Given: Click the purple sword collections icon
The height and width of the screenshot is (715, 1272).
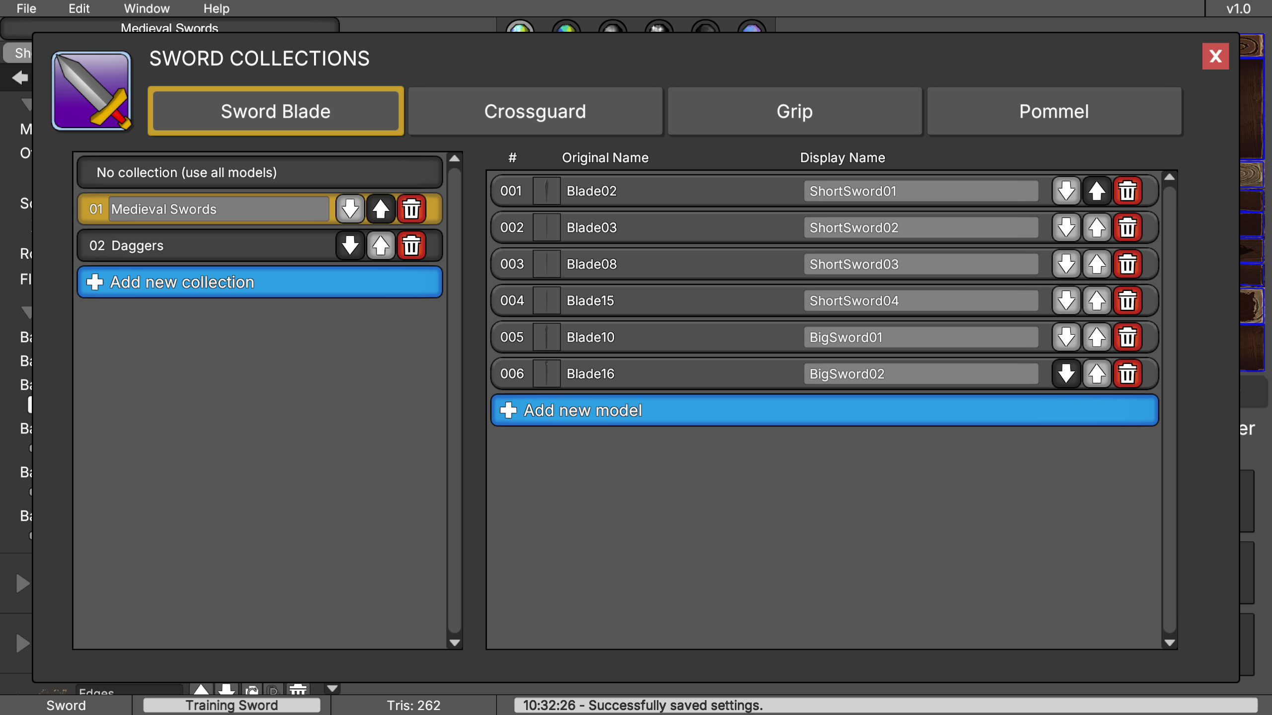Looking at the screenshot, I should 91,91.
